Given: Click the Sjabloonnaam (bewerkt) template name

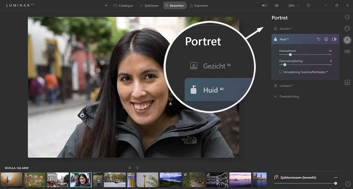Looking at the screenshot, I should (298, 177).
